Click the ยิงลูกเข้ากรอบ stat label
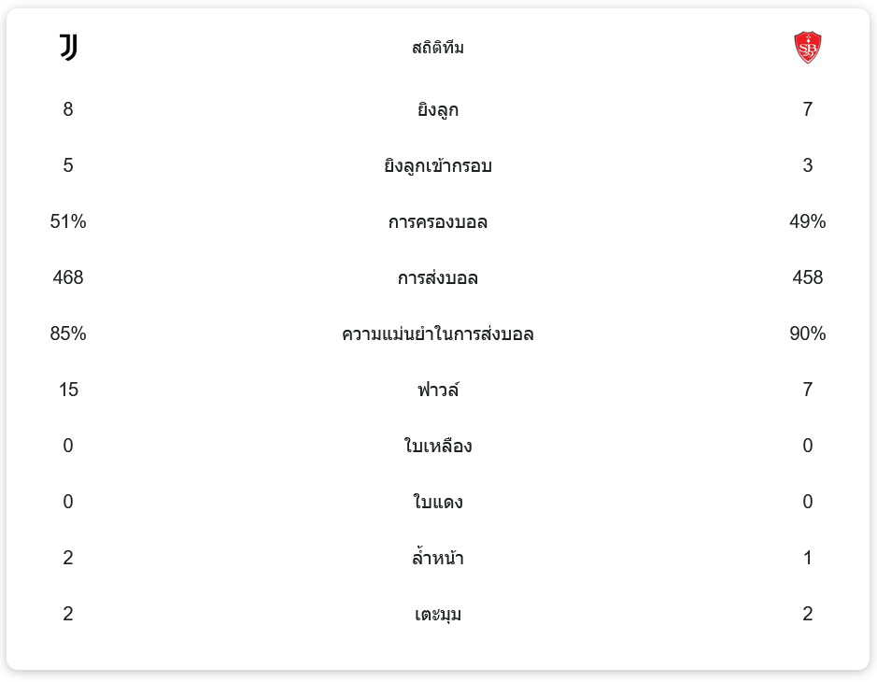Image resolution: width=877 pixels, height=682 pixels. [438, 166]
